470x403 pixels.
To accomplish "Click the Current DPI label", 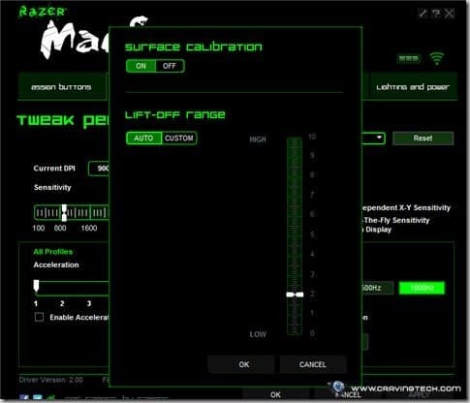I will point(54,169).
